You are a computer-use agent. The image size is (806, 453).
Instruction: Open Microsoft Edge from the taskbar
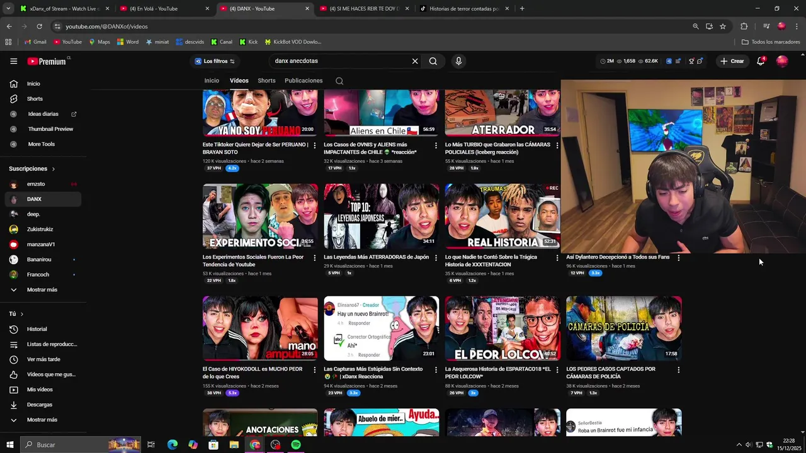click(x=172, y=445)
